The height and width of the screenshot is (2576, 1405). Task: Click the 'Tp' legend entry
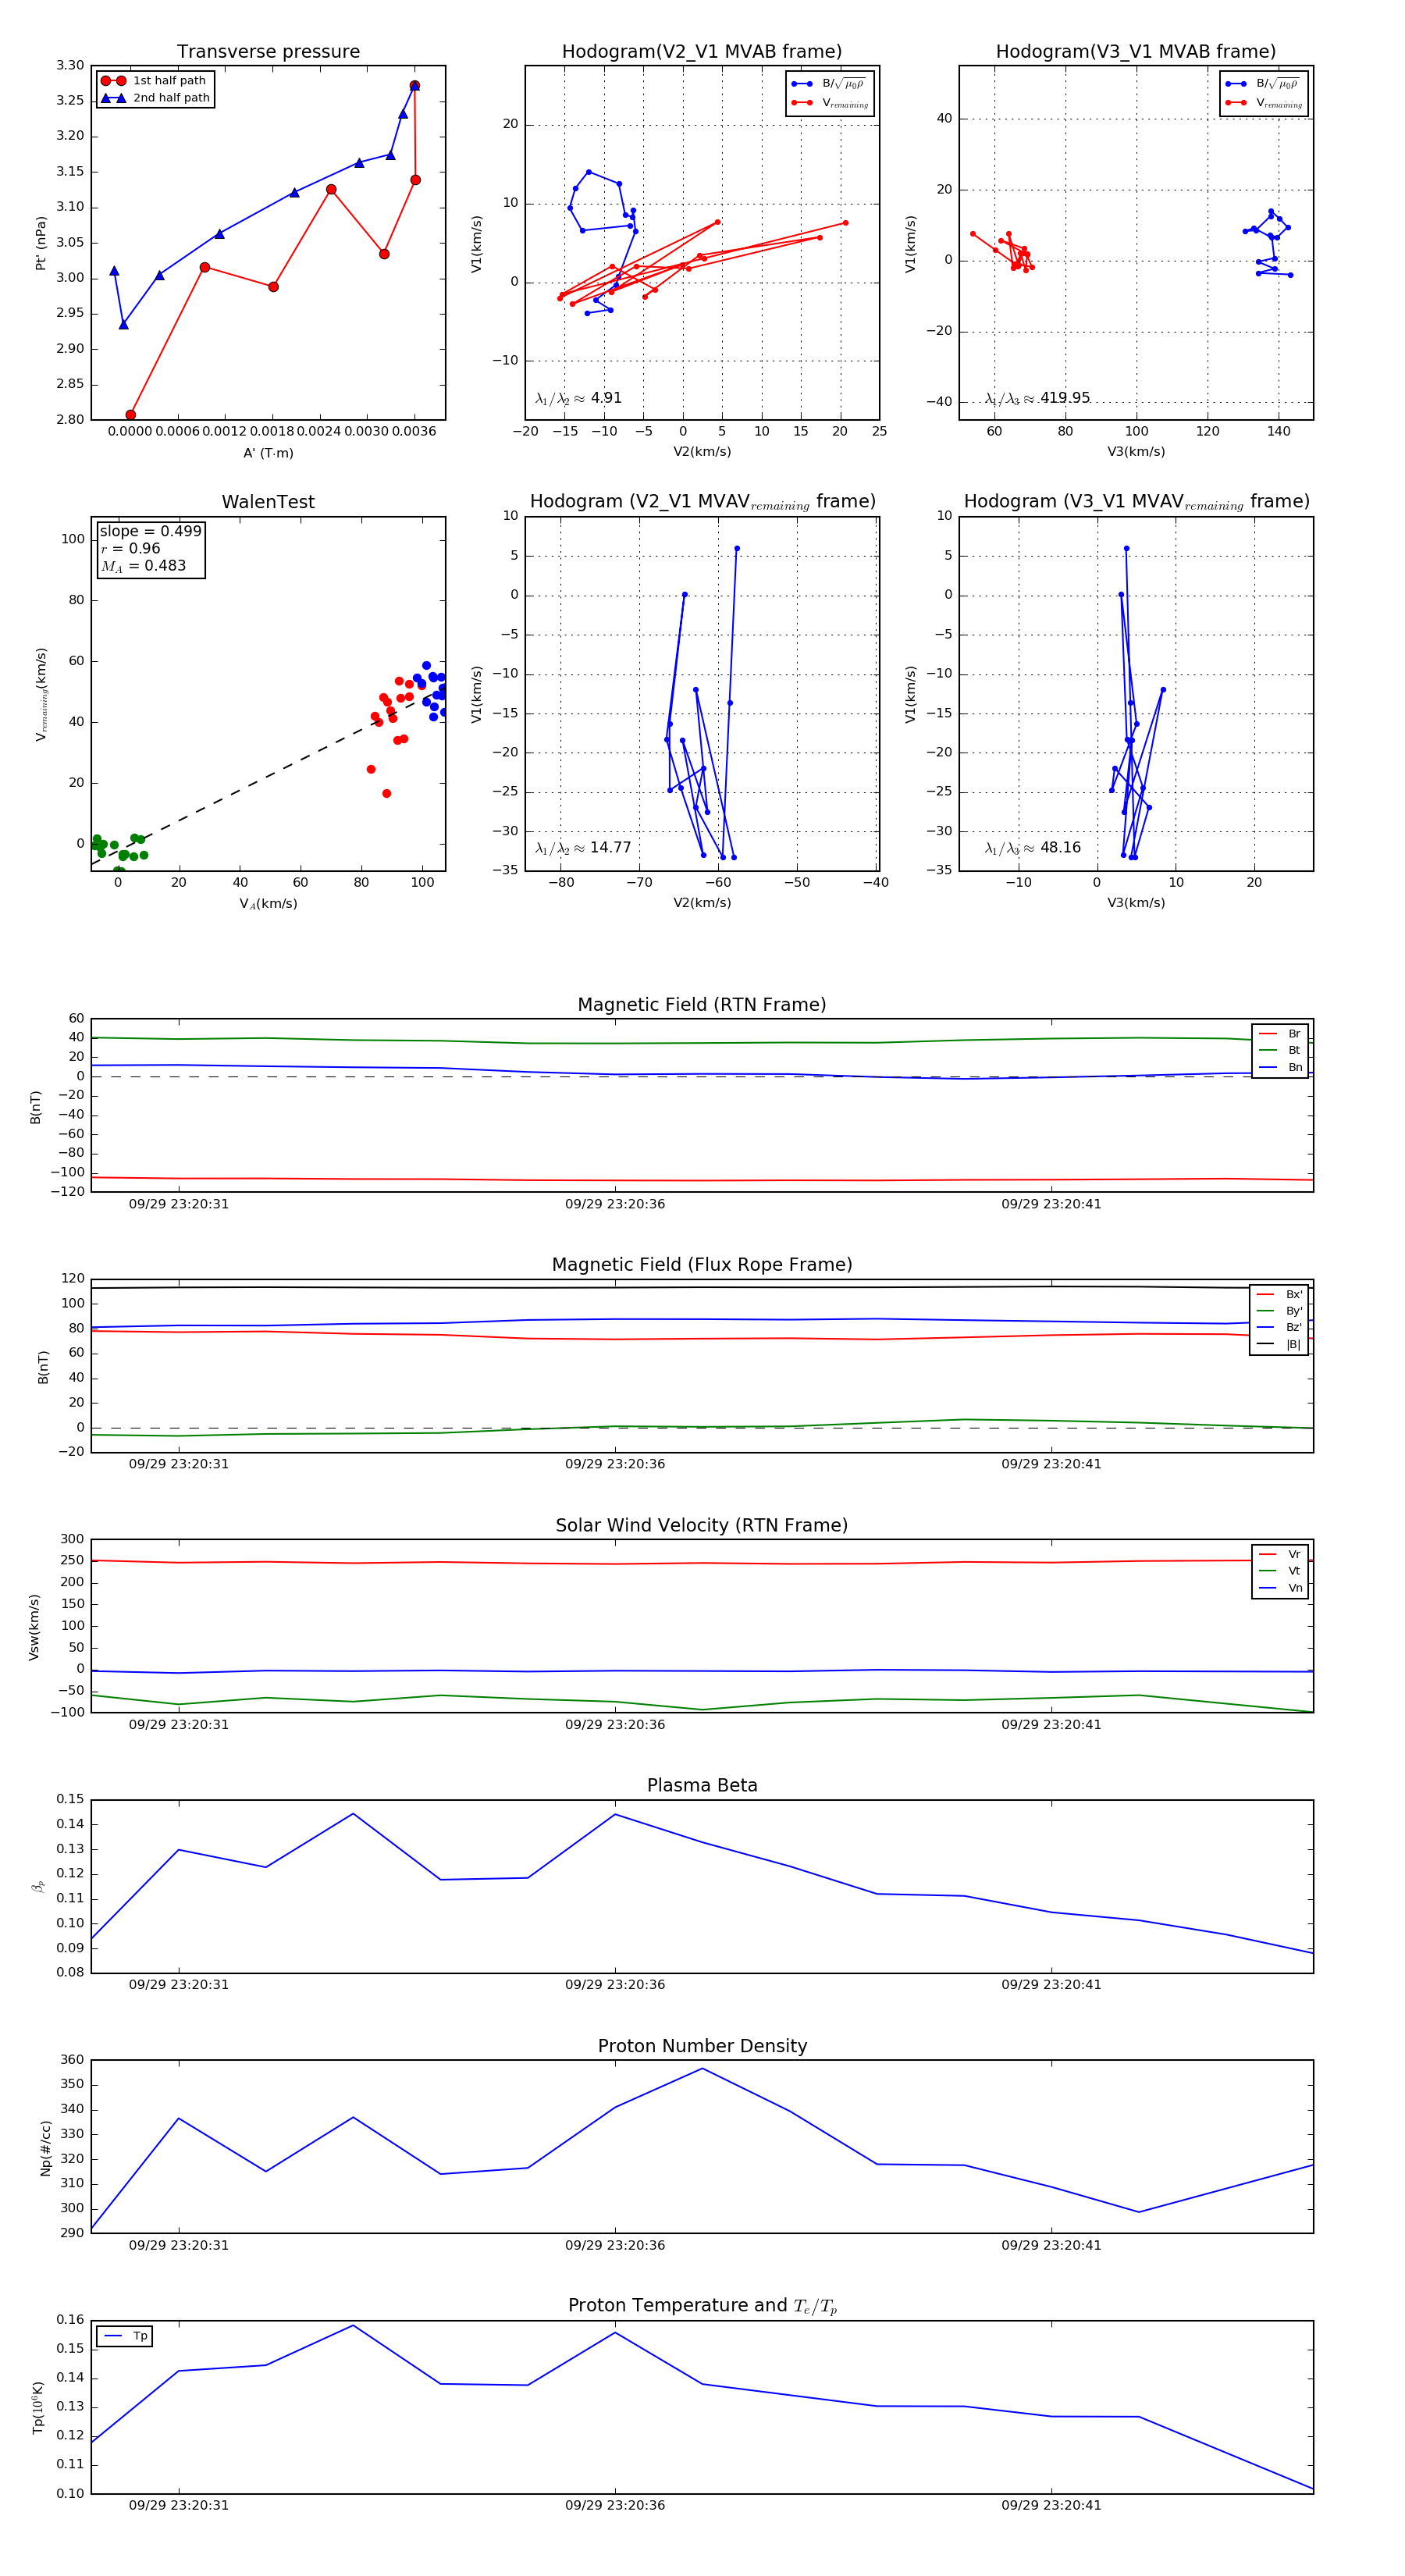point(125,2336)
